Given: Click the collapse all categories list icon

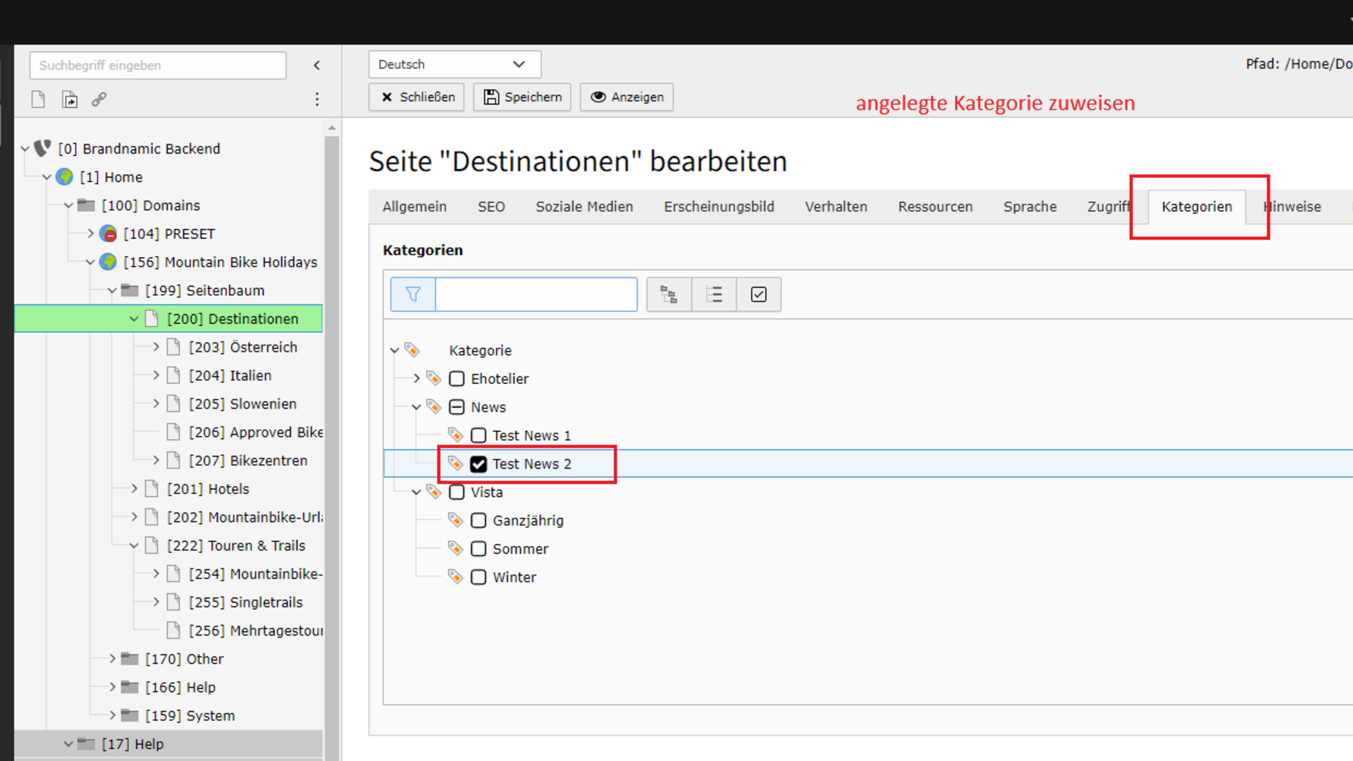Looking at the screenshot, I should (x=714, y=295).
